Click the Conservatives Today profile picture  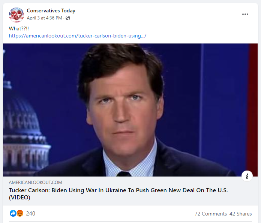coord(16,15)
